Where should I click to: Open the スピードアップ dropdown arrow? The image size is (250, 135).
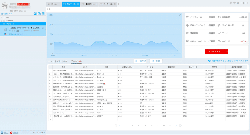227,51
